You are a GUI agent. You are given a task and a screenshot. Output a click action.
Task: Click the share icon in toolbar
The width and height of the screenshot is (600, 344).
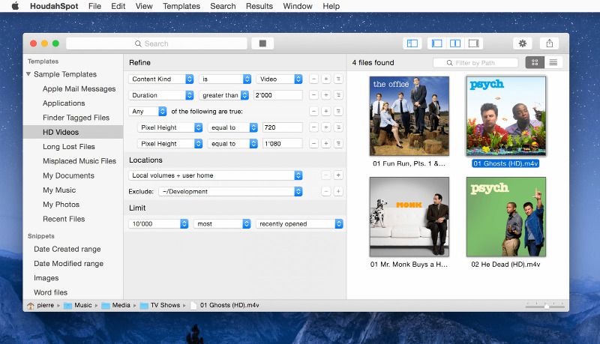[549, 43]
